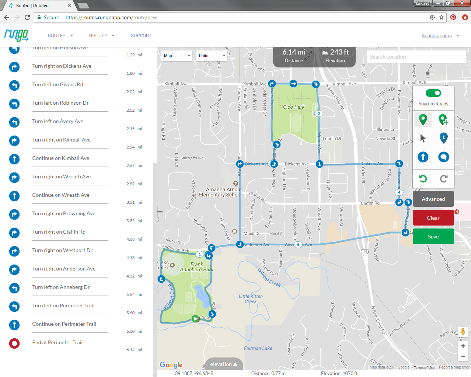Screen dimensions: 471x377
Task: Redo the route edit
Action: pos(443,179)
